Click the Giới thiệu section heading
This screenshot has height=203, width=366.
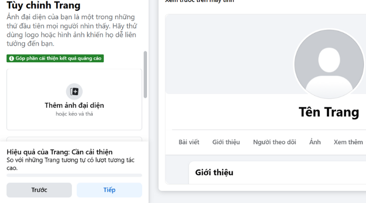click(214, 173)
